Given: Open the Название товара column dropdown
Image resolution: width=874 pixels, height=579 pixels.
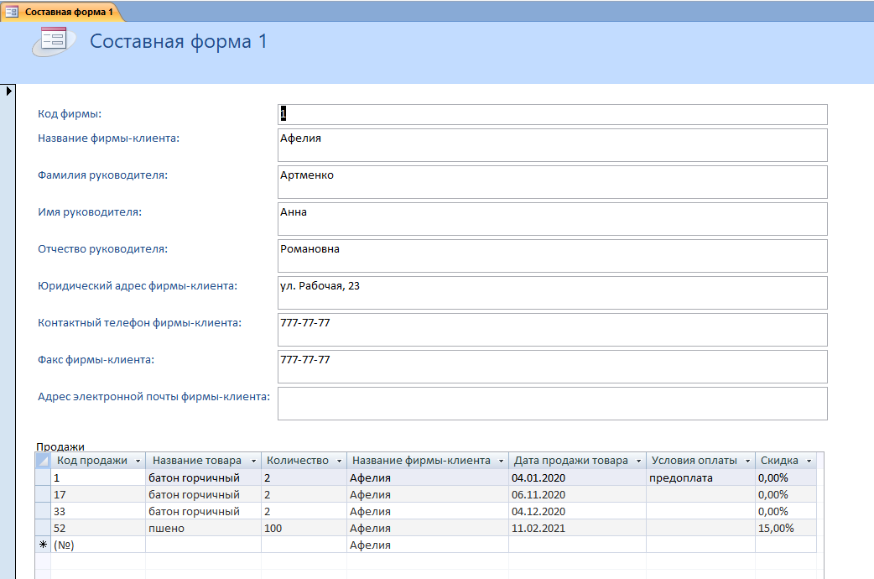Looking at the screenshot, I should tap(253, 461).
